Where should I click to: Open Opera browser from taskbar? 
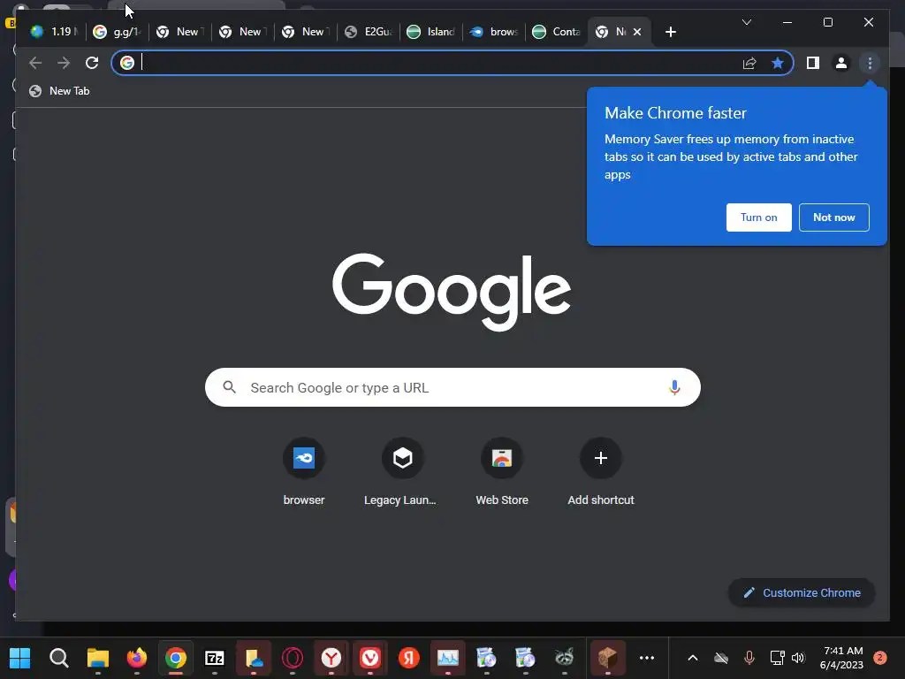(293, 658)
